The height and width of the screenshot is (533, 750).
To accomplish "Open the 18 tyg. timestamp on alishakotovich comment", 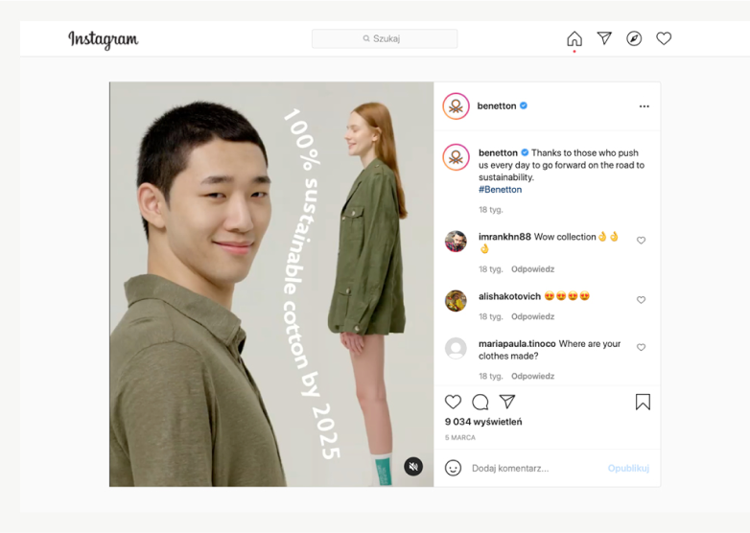I will click(491, 316).
